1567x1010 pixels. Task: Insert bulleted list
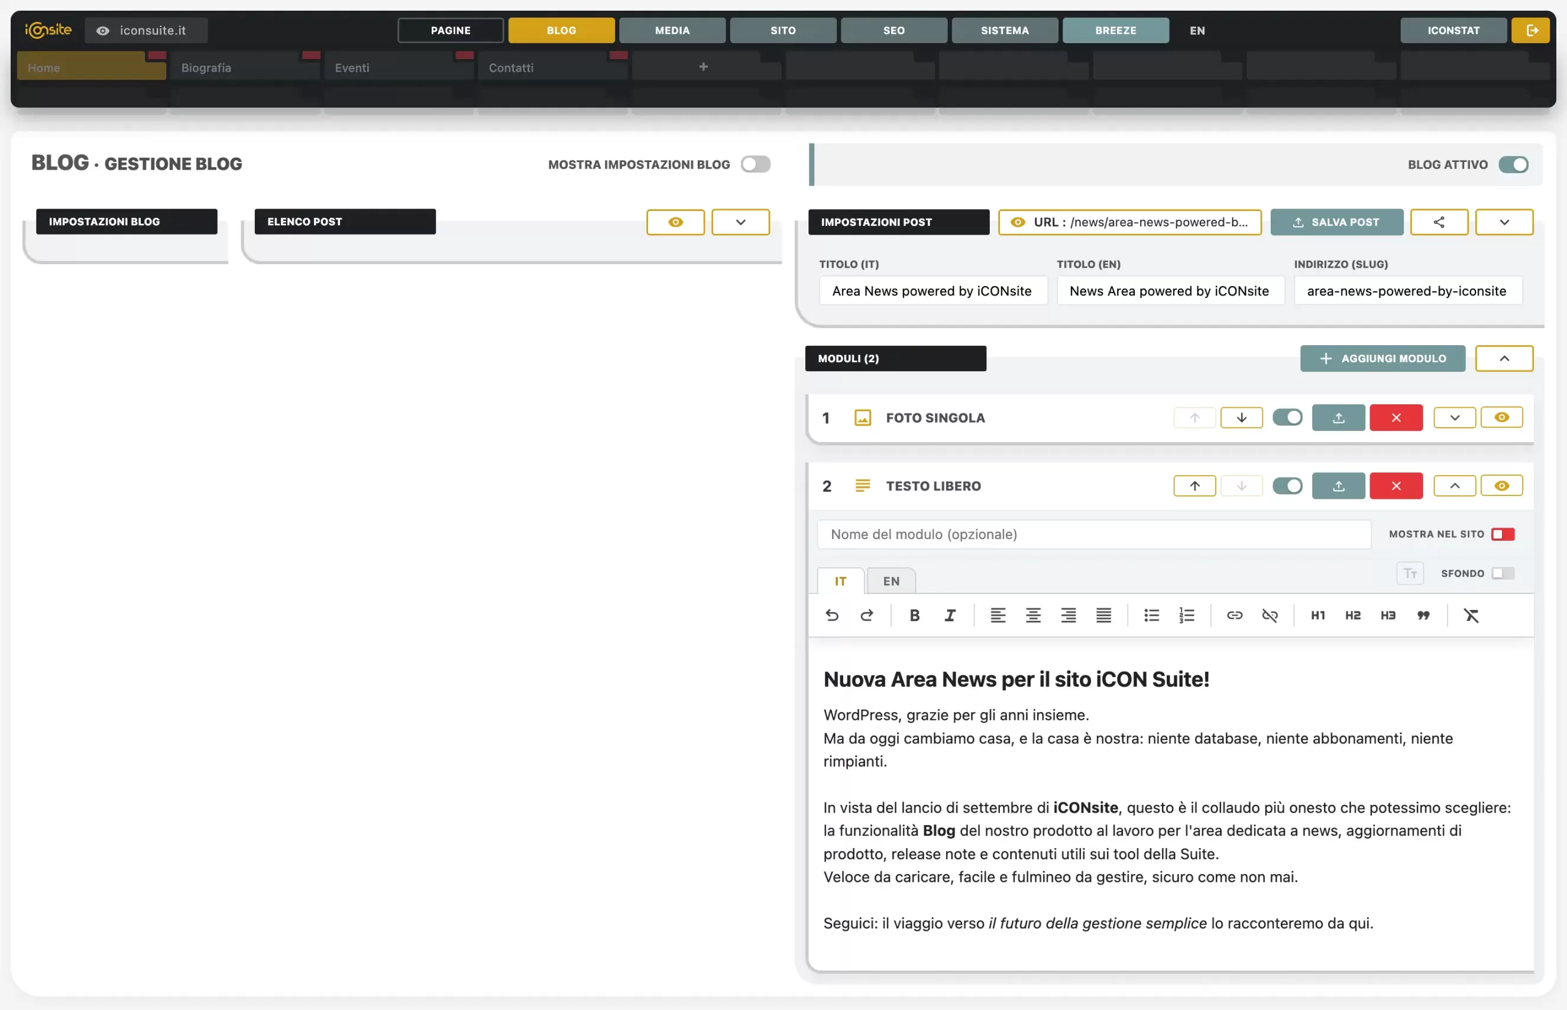click(1152, 615)
